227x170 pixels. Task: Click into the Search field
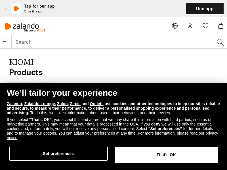(x=113, y=42)
